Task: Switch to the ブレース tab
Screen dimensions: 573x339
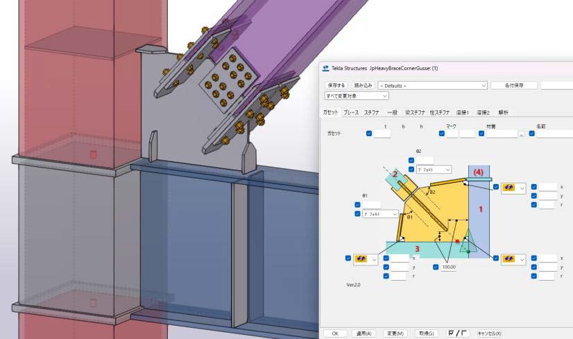Action: click(x=351, y=113)
